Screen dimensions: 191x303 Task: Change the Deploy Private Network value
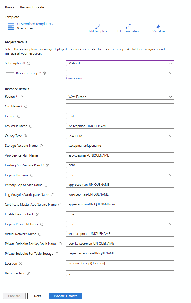tap(120, 224)
